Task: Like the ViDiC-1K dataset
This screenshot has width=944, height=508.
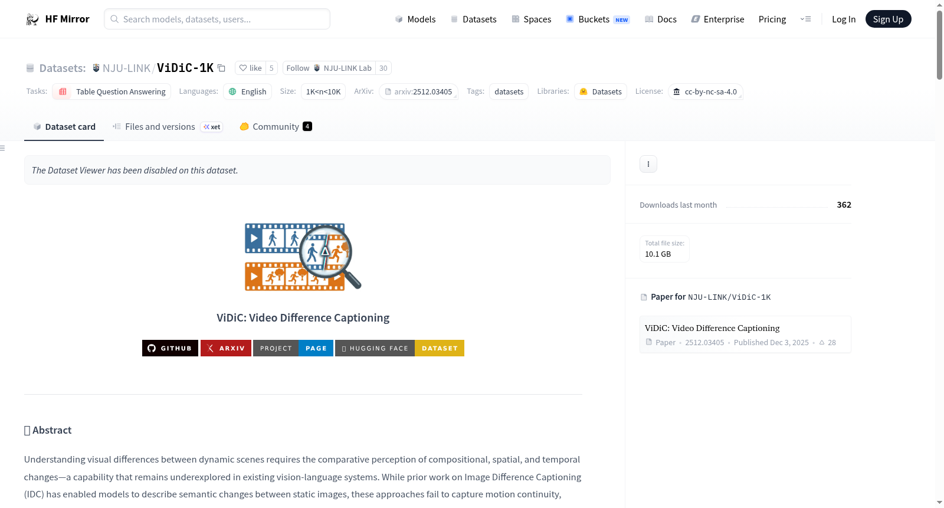Action: 250,68
